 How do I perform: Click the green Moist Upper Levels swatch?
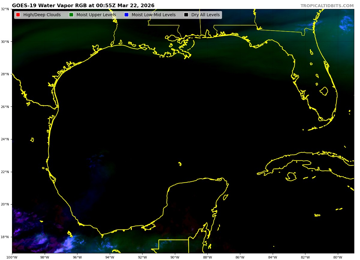coord(71,15)
